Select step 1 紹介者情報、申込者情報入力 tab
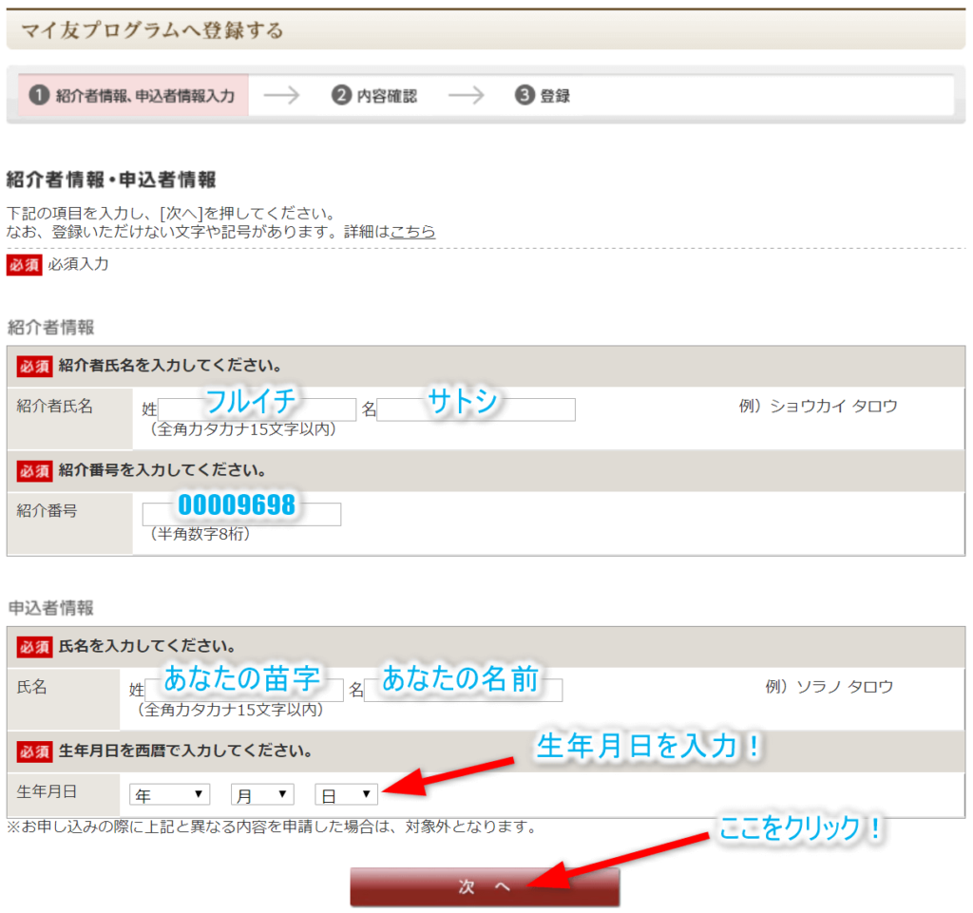 click(x=132, y=95)
